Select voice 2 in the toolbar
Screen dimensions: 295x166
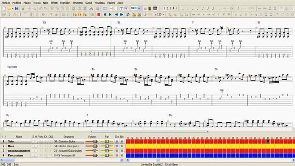click(167, 8)
